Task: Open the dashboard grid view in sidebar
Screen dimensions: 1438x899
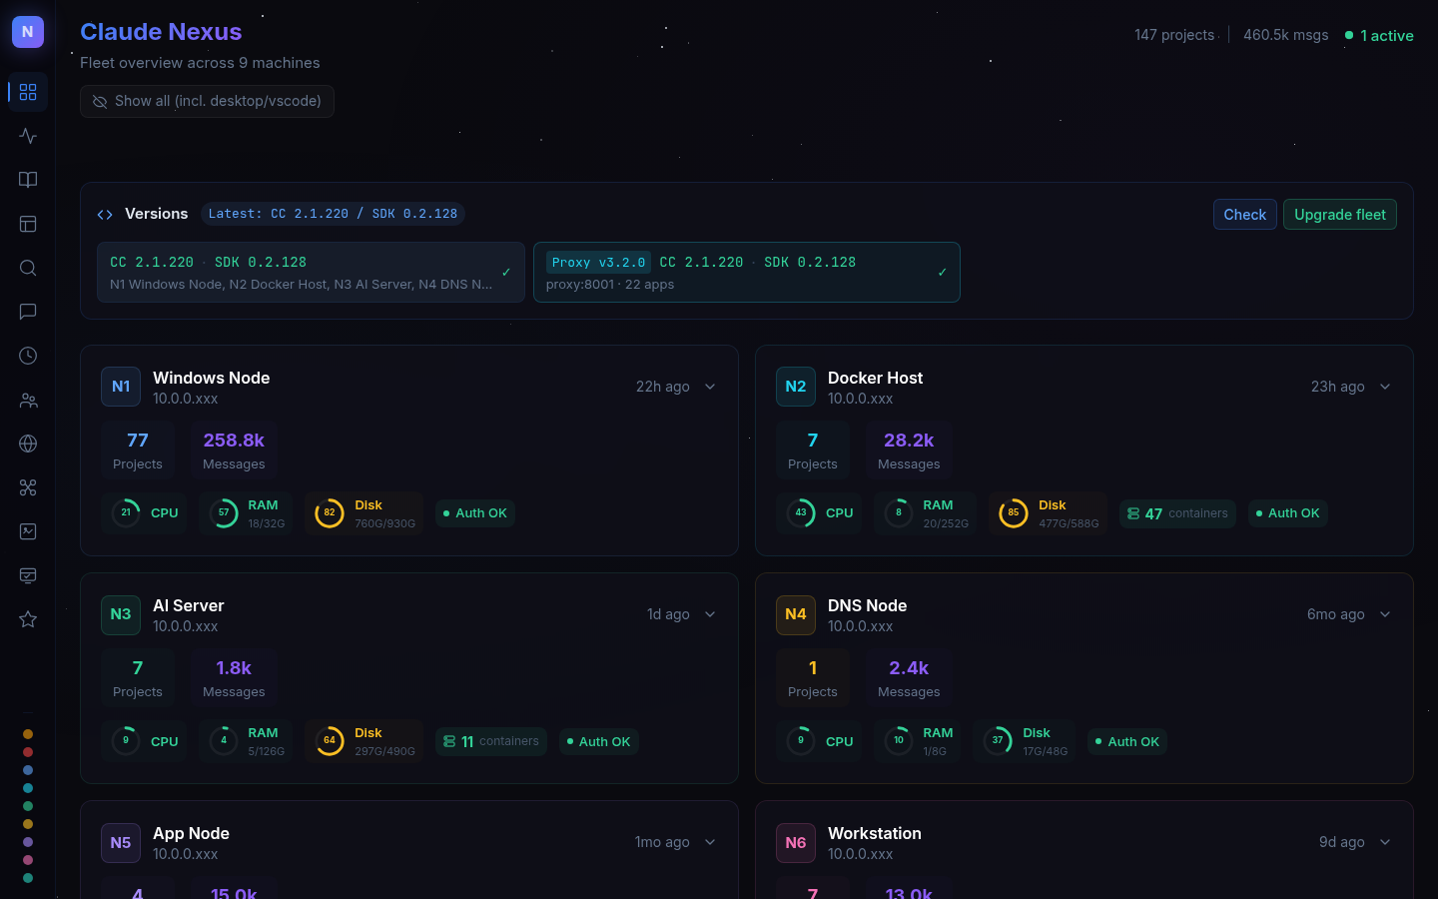Action: tap(28, 92)
